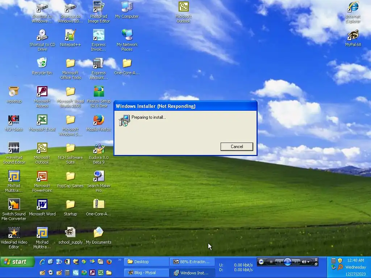371x278 pixels.
Task: Click Calculator icon in Quick Launch
Action: click(x=67, y=272)
